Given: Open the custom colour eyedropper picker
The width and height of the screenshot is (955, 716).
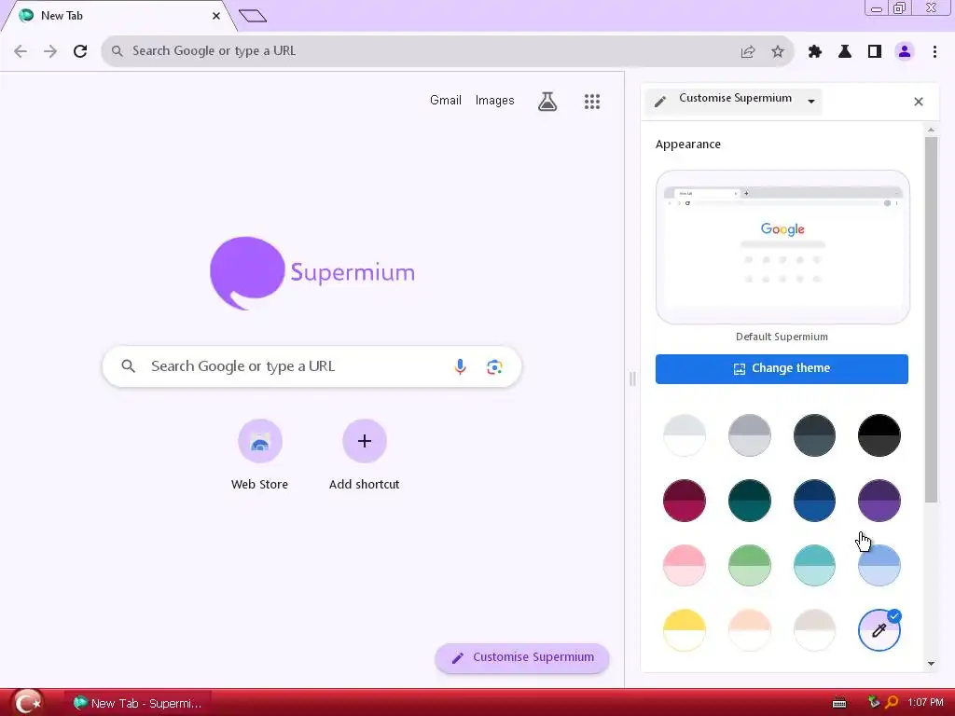Looking at the screenshot, I should (x=879, y=630).
